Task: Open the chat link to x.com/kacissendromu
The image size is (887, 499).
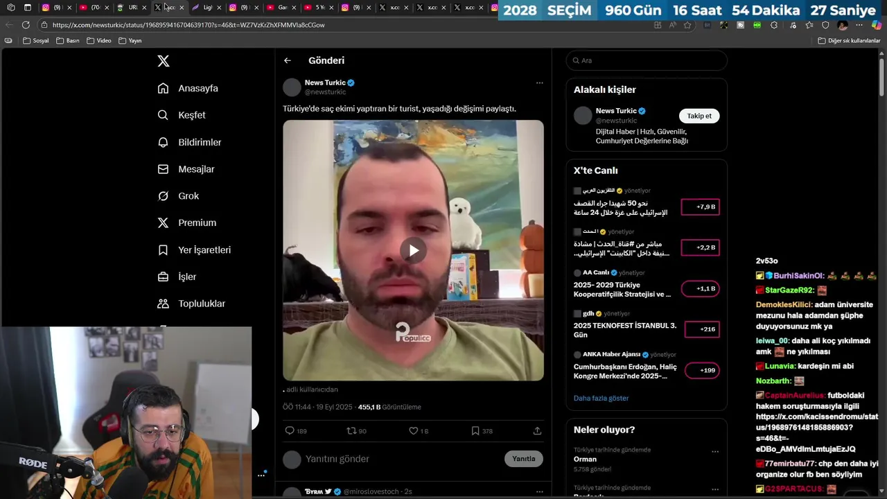Action: [x=816, y=433]
